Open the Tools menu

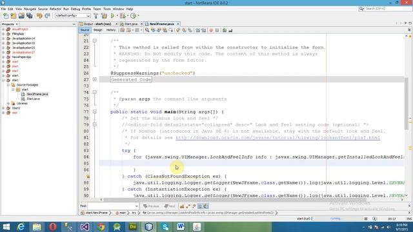pyautogui.click(x=107, y=9)
